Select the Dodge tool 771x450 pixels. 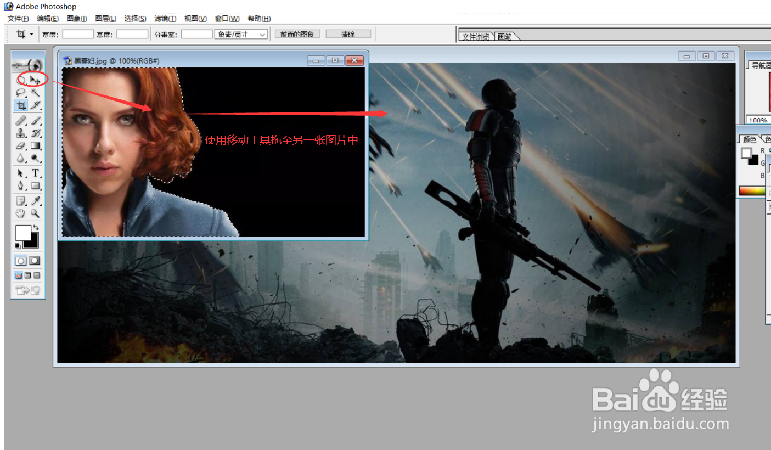coord(36,159)
